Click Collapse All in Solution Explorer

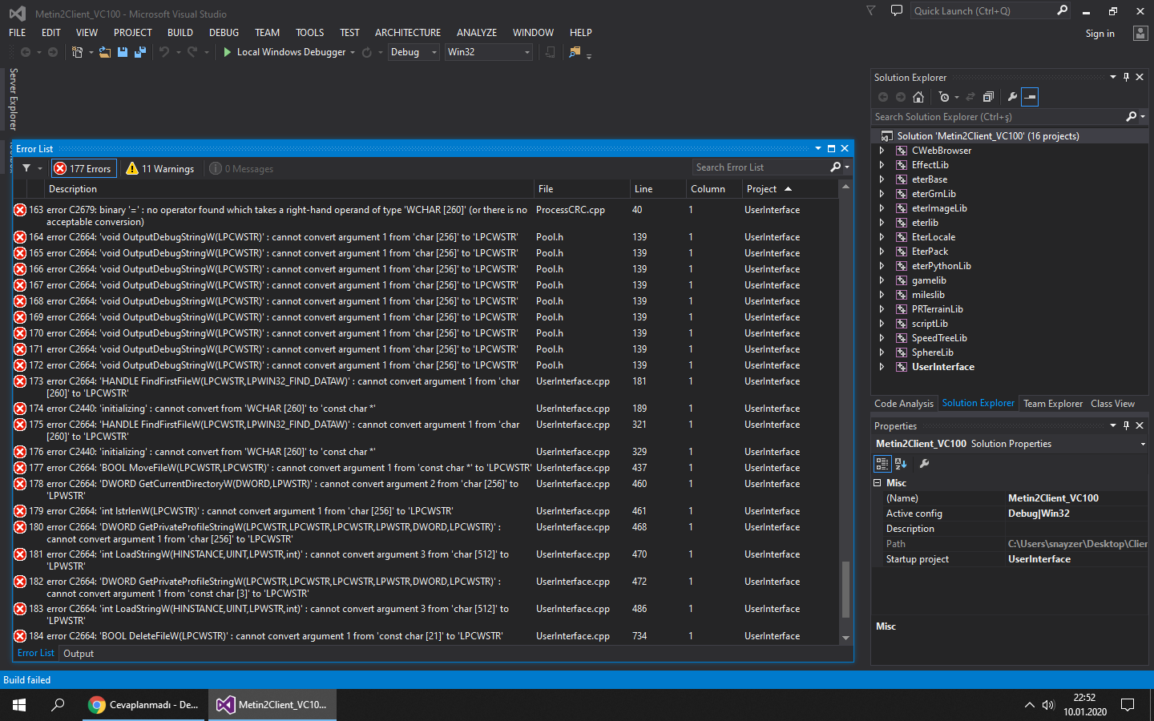988,97
